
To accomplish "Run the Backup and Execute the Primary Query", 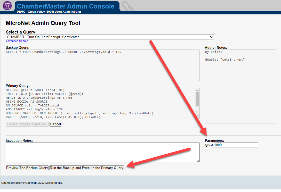I will click(86, 168).
